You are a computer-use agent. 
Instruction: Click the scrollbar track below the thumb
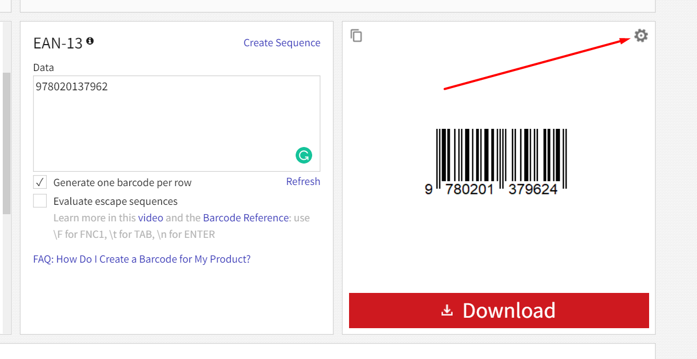pos(7,274)
